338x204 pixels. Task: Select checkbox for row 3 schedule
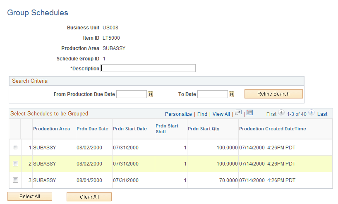(16, 180)
